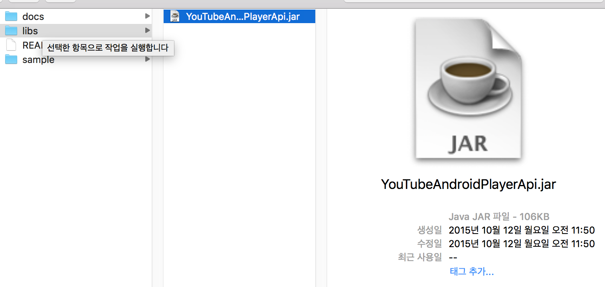The height and width of the screenshot is (287, 605).
Task: Expand the sample folder arrow
Action: (147, 59)
